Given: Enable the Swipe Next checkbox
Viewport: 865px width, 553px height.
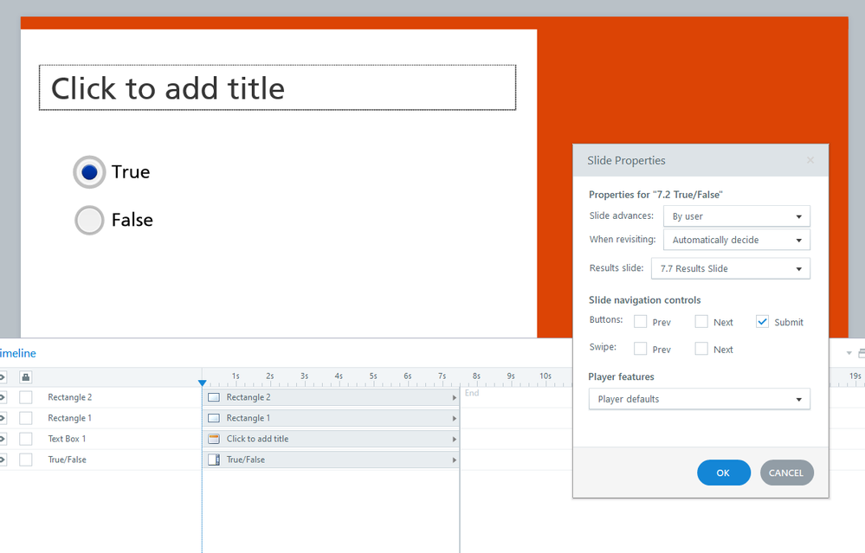Looking at the screenshot, I should coord(701,349).
